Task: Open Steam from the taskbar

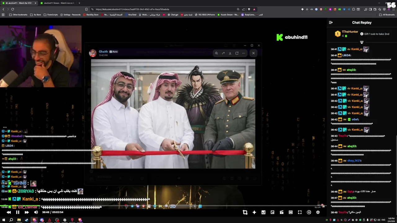Action: [26, 220]
